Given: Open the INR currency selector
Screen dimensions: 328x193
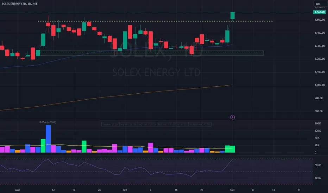Looking at the screenshot, I should tap(320, 4).
